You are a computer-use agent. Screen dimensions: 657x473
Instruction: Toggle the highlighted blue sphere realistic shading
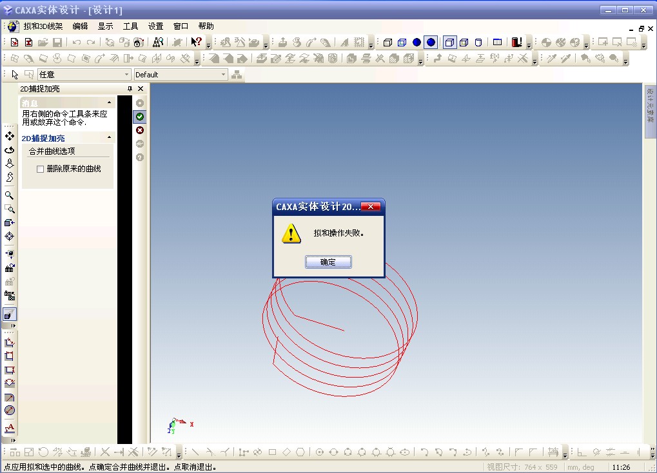click(431, 43)
